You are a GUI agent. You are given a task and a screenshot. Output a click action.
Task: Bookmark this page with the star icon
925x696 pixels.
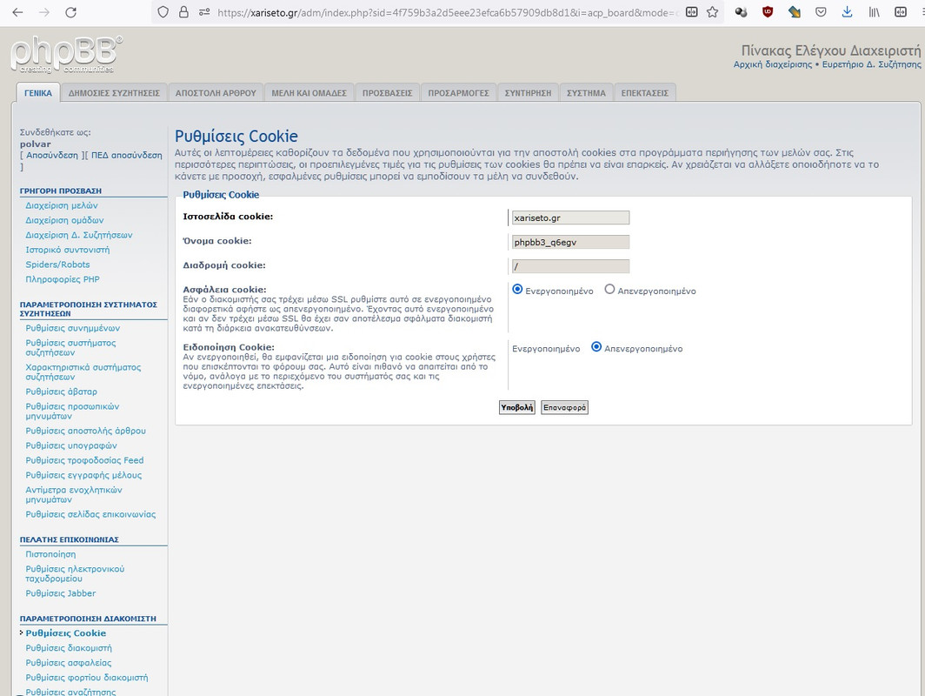tap(713, 12)
